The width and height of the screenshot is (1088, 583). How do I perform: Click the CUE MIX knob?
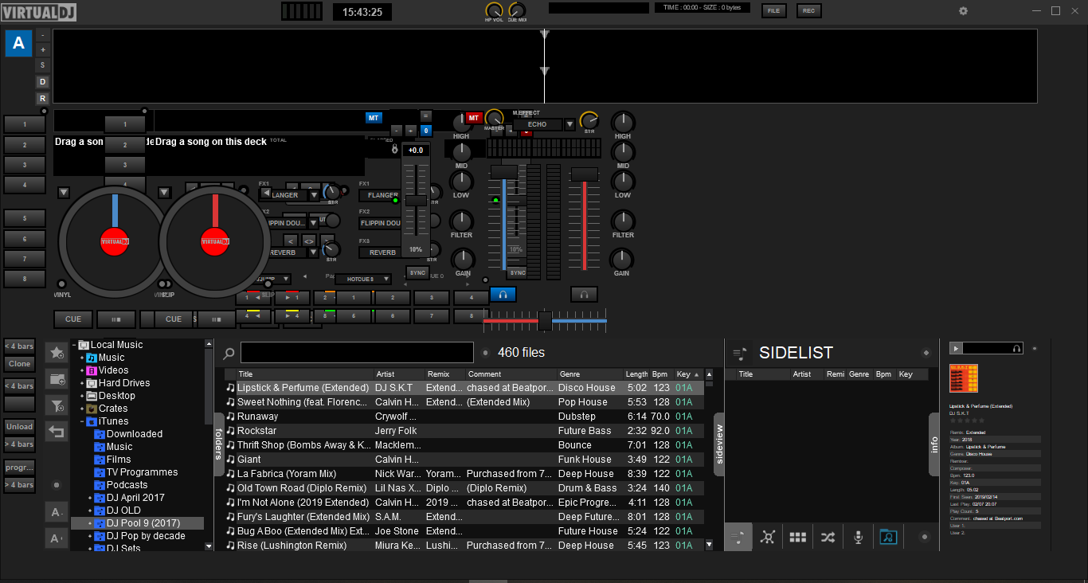517,10
